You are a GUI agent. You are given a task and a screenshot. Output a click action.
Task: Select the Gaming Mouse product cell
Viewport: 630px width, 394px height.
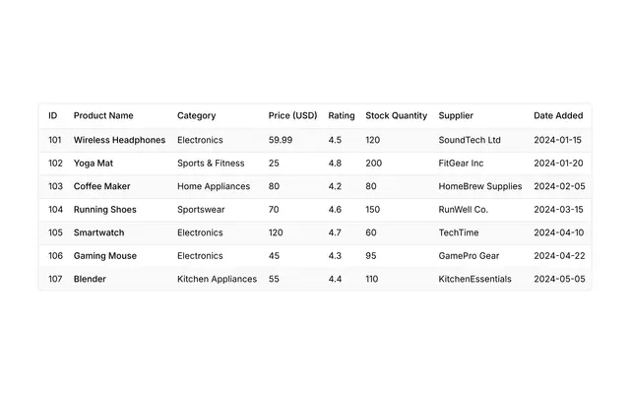coord(105,256)
